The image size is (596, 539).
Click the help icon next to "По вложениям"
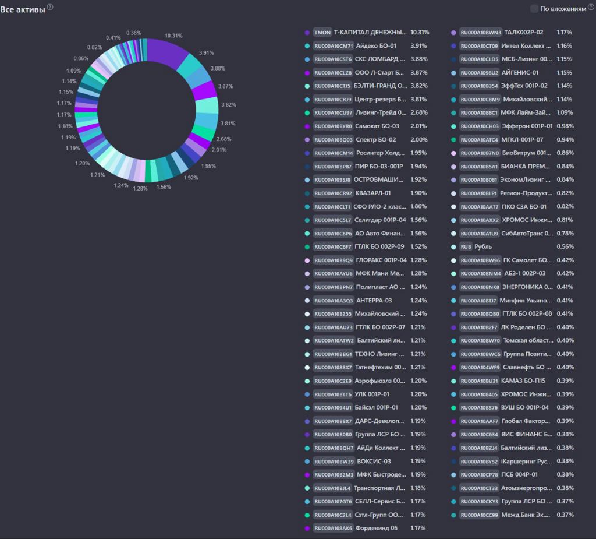click(591, 7)
